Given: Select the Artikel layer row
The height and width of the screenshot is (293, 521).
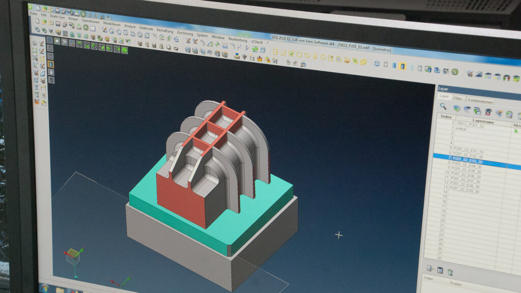Looking at the screenshot, I should click(461, 129).
